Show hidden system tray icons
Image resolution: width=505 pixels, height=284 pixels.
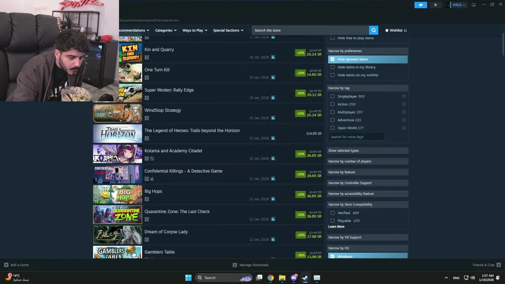[446, 278]
